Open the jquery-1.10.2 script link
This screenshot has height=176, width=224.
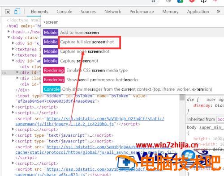coord(90,121)
